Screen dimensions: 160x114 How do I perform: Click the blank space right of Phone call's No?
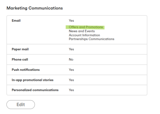tap(112, 59)
